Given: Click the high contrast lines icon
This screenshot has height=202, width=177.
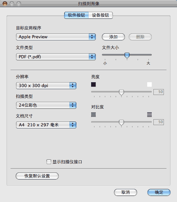Looking at the screenshot, I should 149,114.
